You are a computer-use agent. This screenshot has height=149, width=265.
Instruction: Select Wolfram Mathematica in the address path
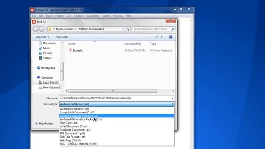91,29
